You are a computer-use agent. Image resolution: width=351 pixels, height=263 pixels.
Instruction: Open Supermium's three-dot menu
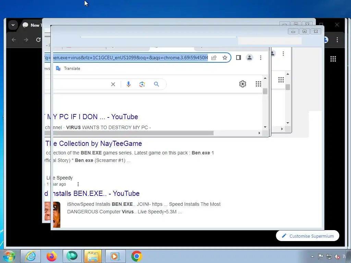tap(337, 40)
